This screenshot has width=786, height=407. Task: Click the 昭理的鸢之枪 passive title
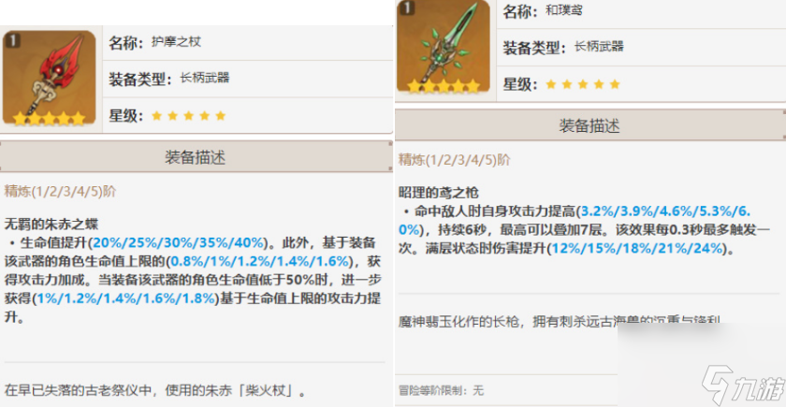pos(439,192)
